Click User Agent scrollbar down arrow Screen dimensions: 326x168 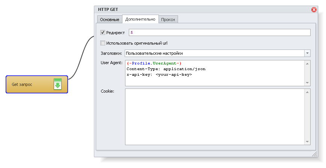(x=307, y=83)
